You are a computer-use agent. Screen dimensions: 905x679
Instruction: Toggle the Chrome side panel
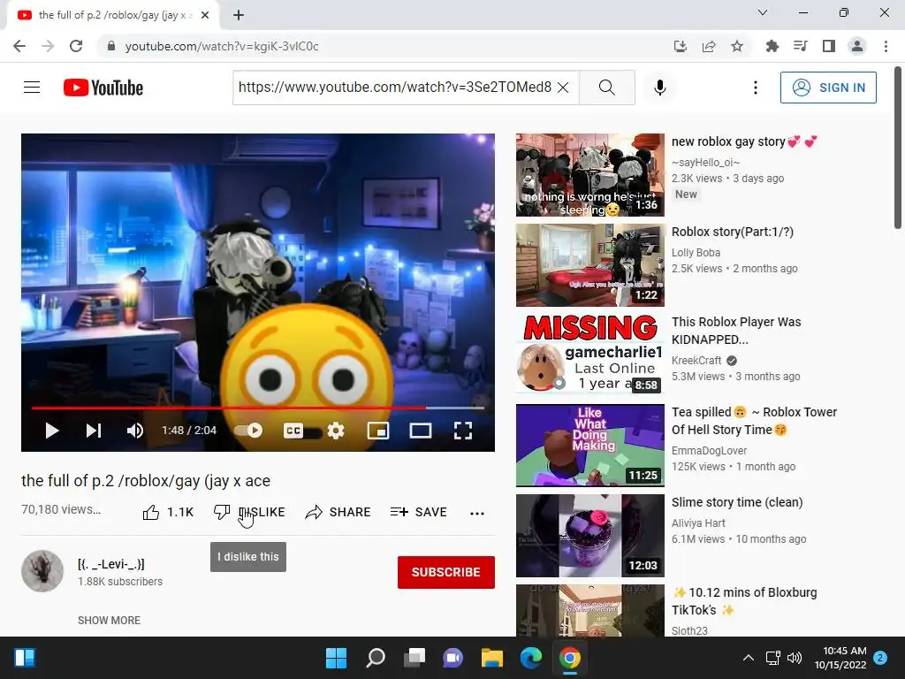(829, 46)
